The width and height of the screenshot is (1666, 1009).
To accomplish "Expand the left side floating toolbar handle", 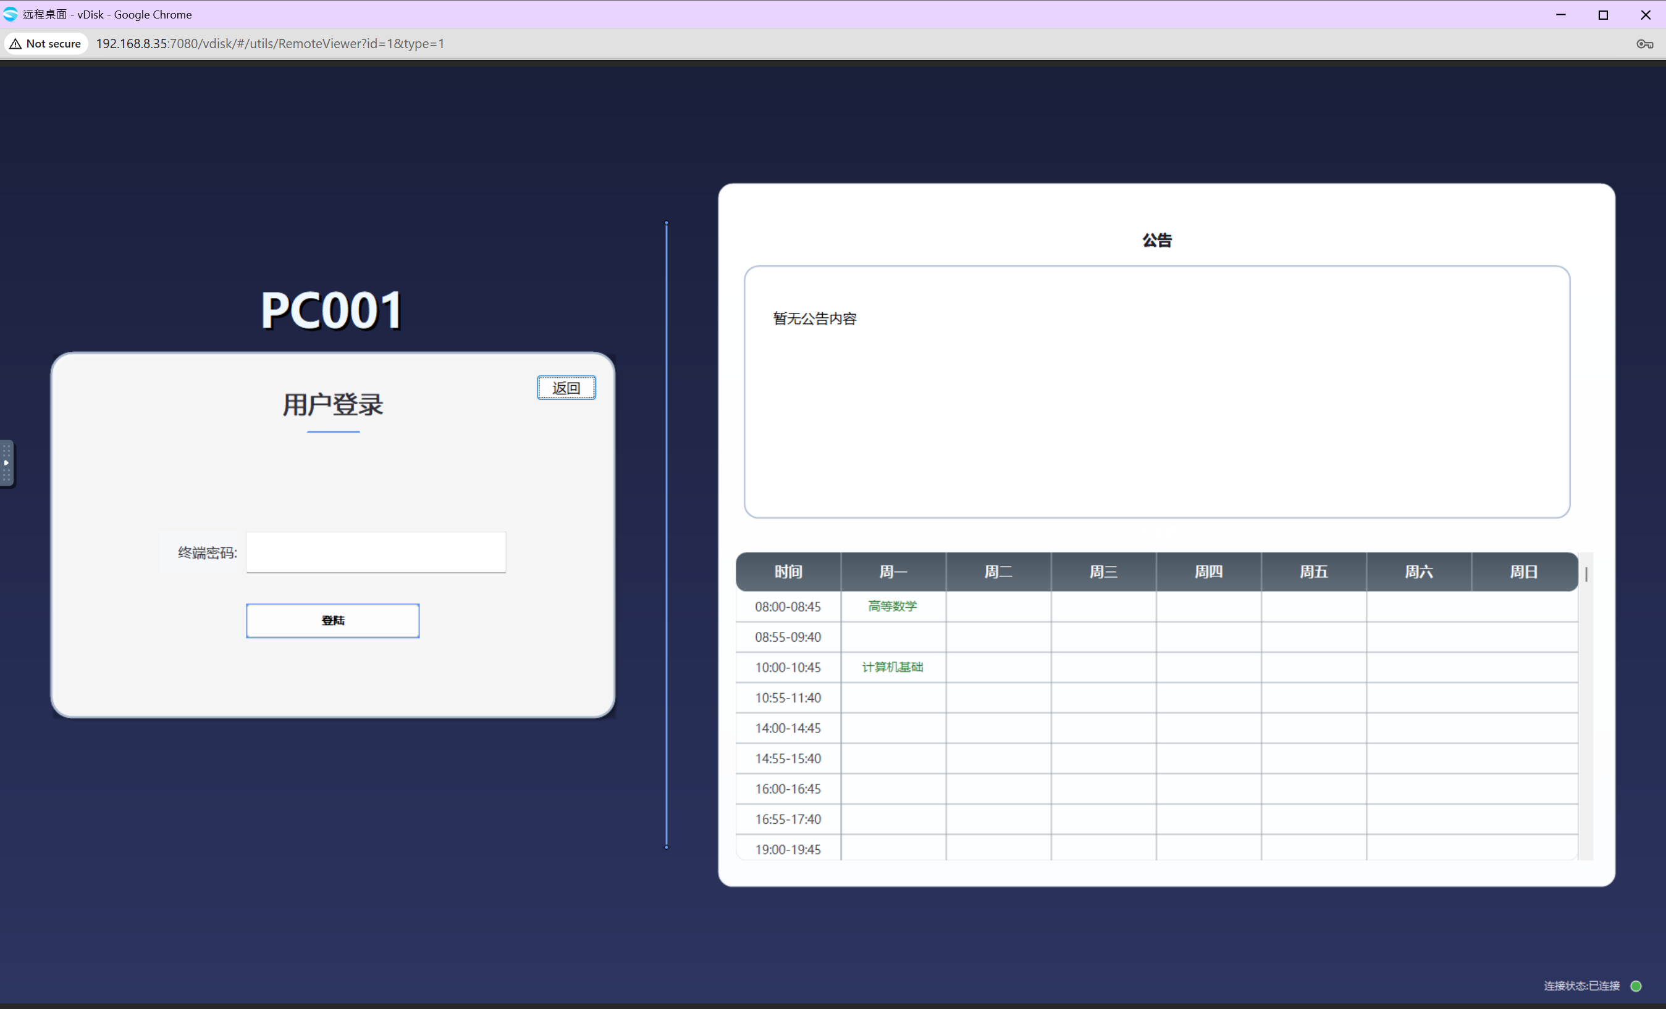I will 7,463.
